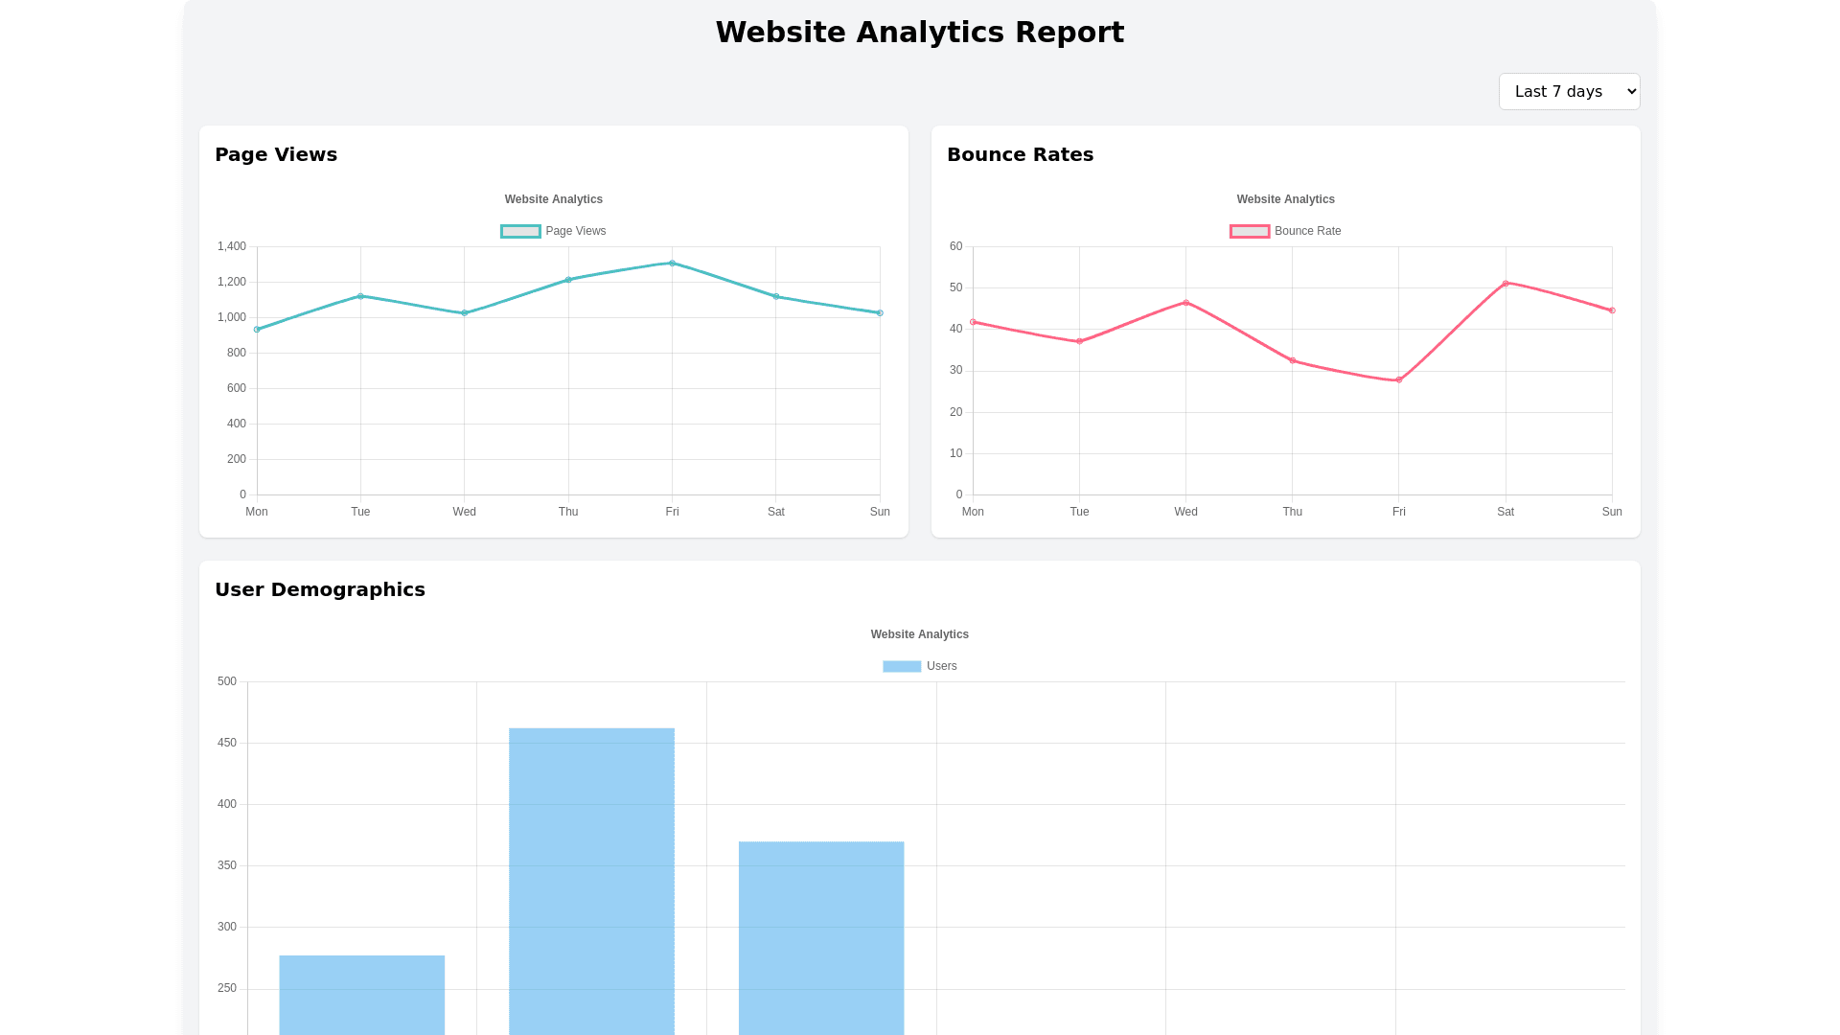Viewport: 1840px width, 1035px height.
Task: Click the Bounce Rate legend label
Action: coord(1307,232)
